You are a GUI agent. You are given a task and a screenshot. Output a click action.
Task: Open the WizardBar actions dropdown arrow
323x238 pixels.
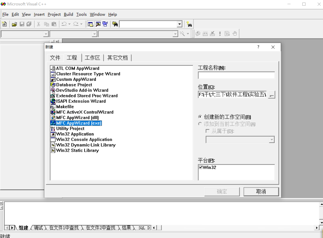pos(188,34)
